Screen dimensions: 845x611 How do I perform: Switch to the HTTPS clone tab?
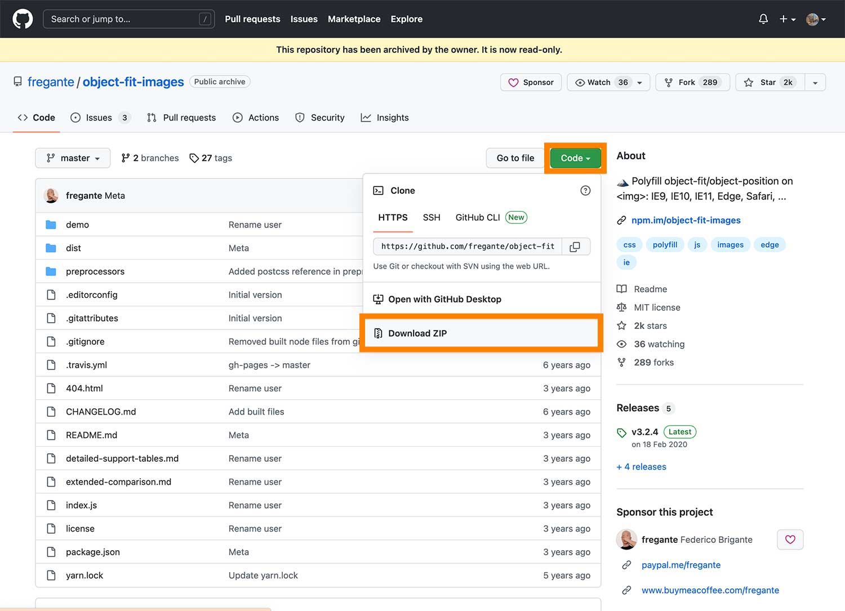click(393, 217)
